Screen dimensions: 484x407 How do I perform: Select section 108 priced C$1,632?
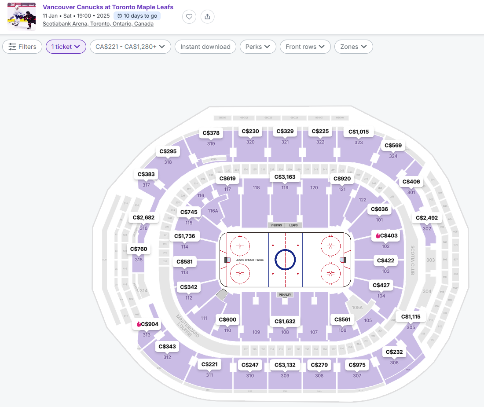(x=285, y=322)
